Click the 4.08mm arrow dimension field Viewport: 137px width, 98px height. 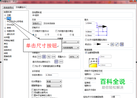[90, 32]
